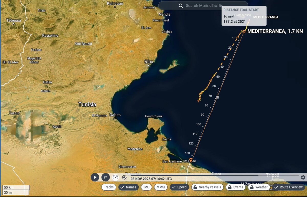Click the Tripoli city label

point(273,175)
